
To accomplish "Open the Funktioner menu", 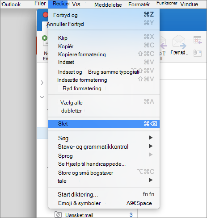I will coord(167,3).
